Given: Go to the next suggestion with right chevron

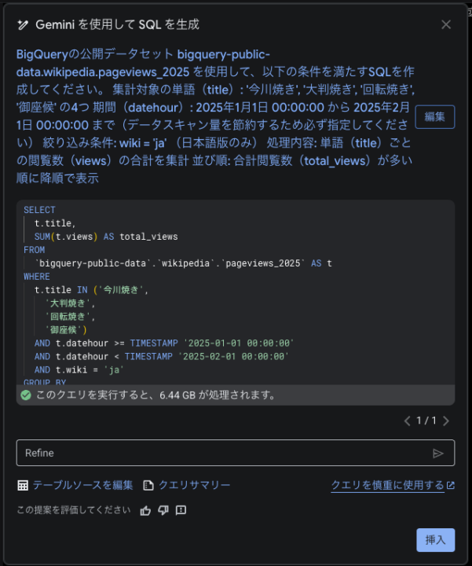Looking at the screenshot, I should [x=446, y=421].
